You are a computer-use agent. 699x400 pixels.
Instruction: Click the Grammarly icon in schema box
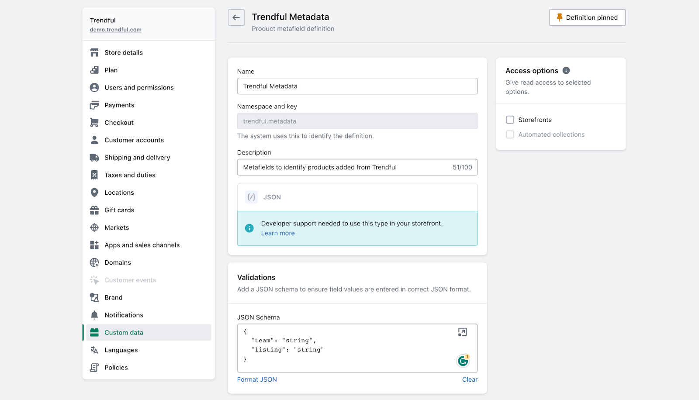(x=463, y=361)
